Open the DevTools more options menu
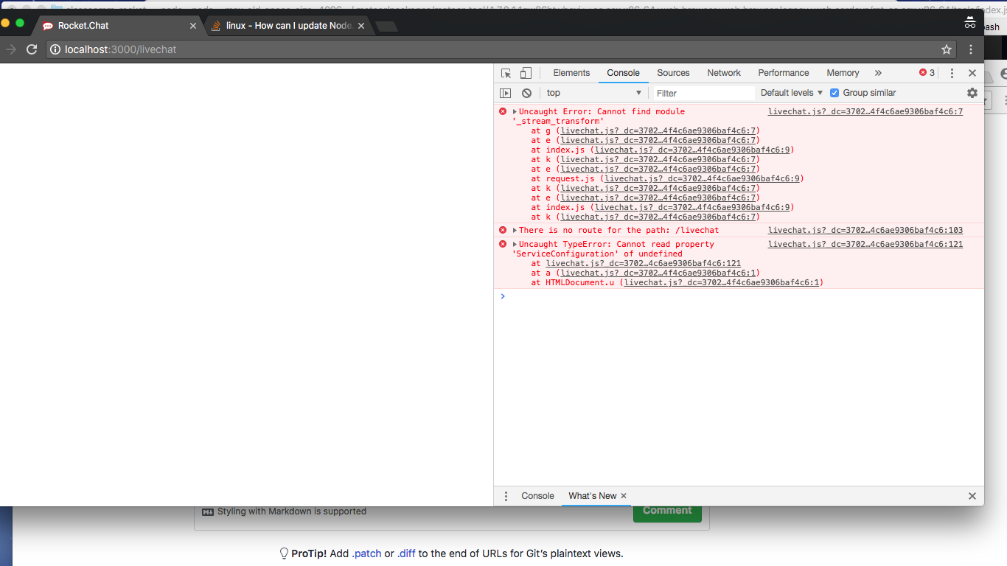Viewport: 1007px width, 566px height. coord(952,72)
